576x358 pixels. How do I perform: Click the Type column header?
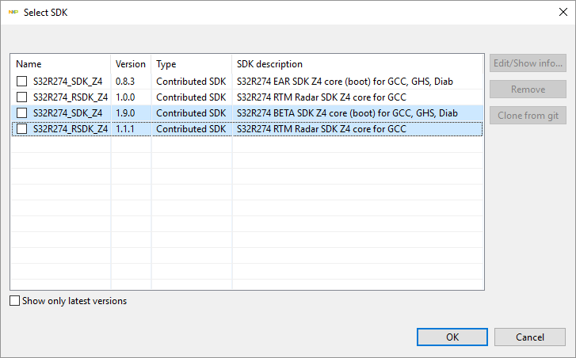190,64
